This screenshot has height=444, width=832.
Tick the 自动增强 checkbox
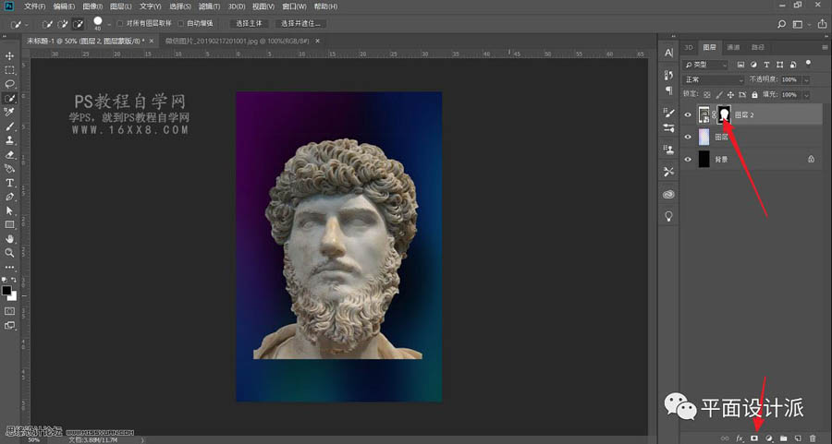pyautogui.click(x=181, y=23)
